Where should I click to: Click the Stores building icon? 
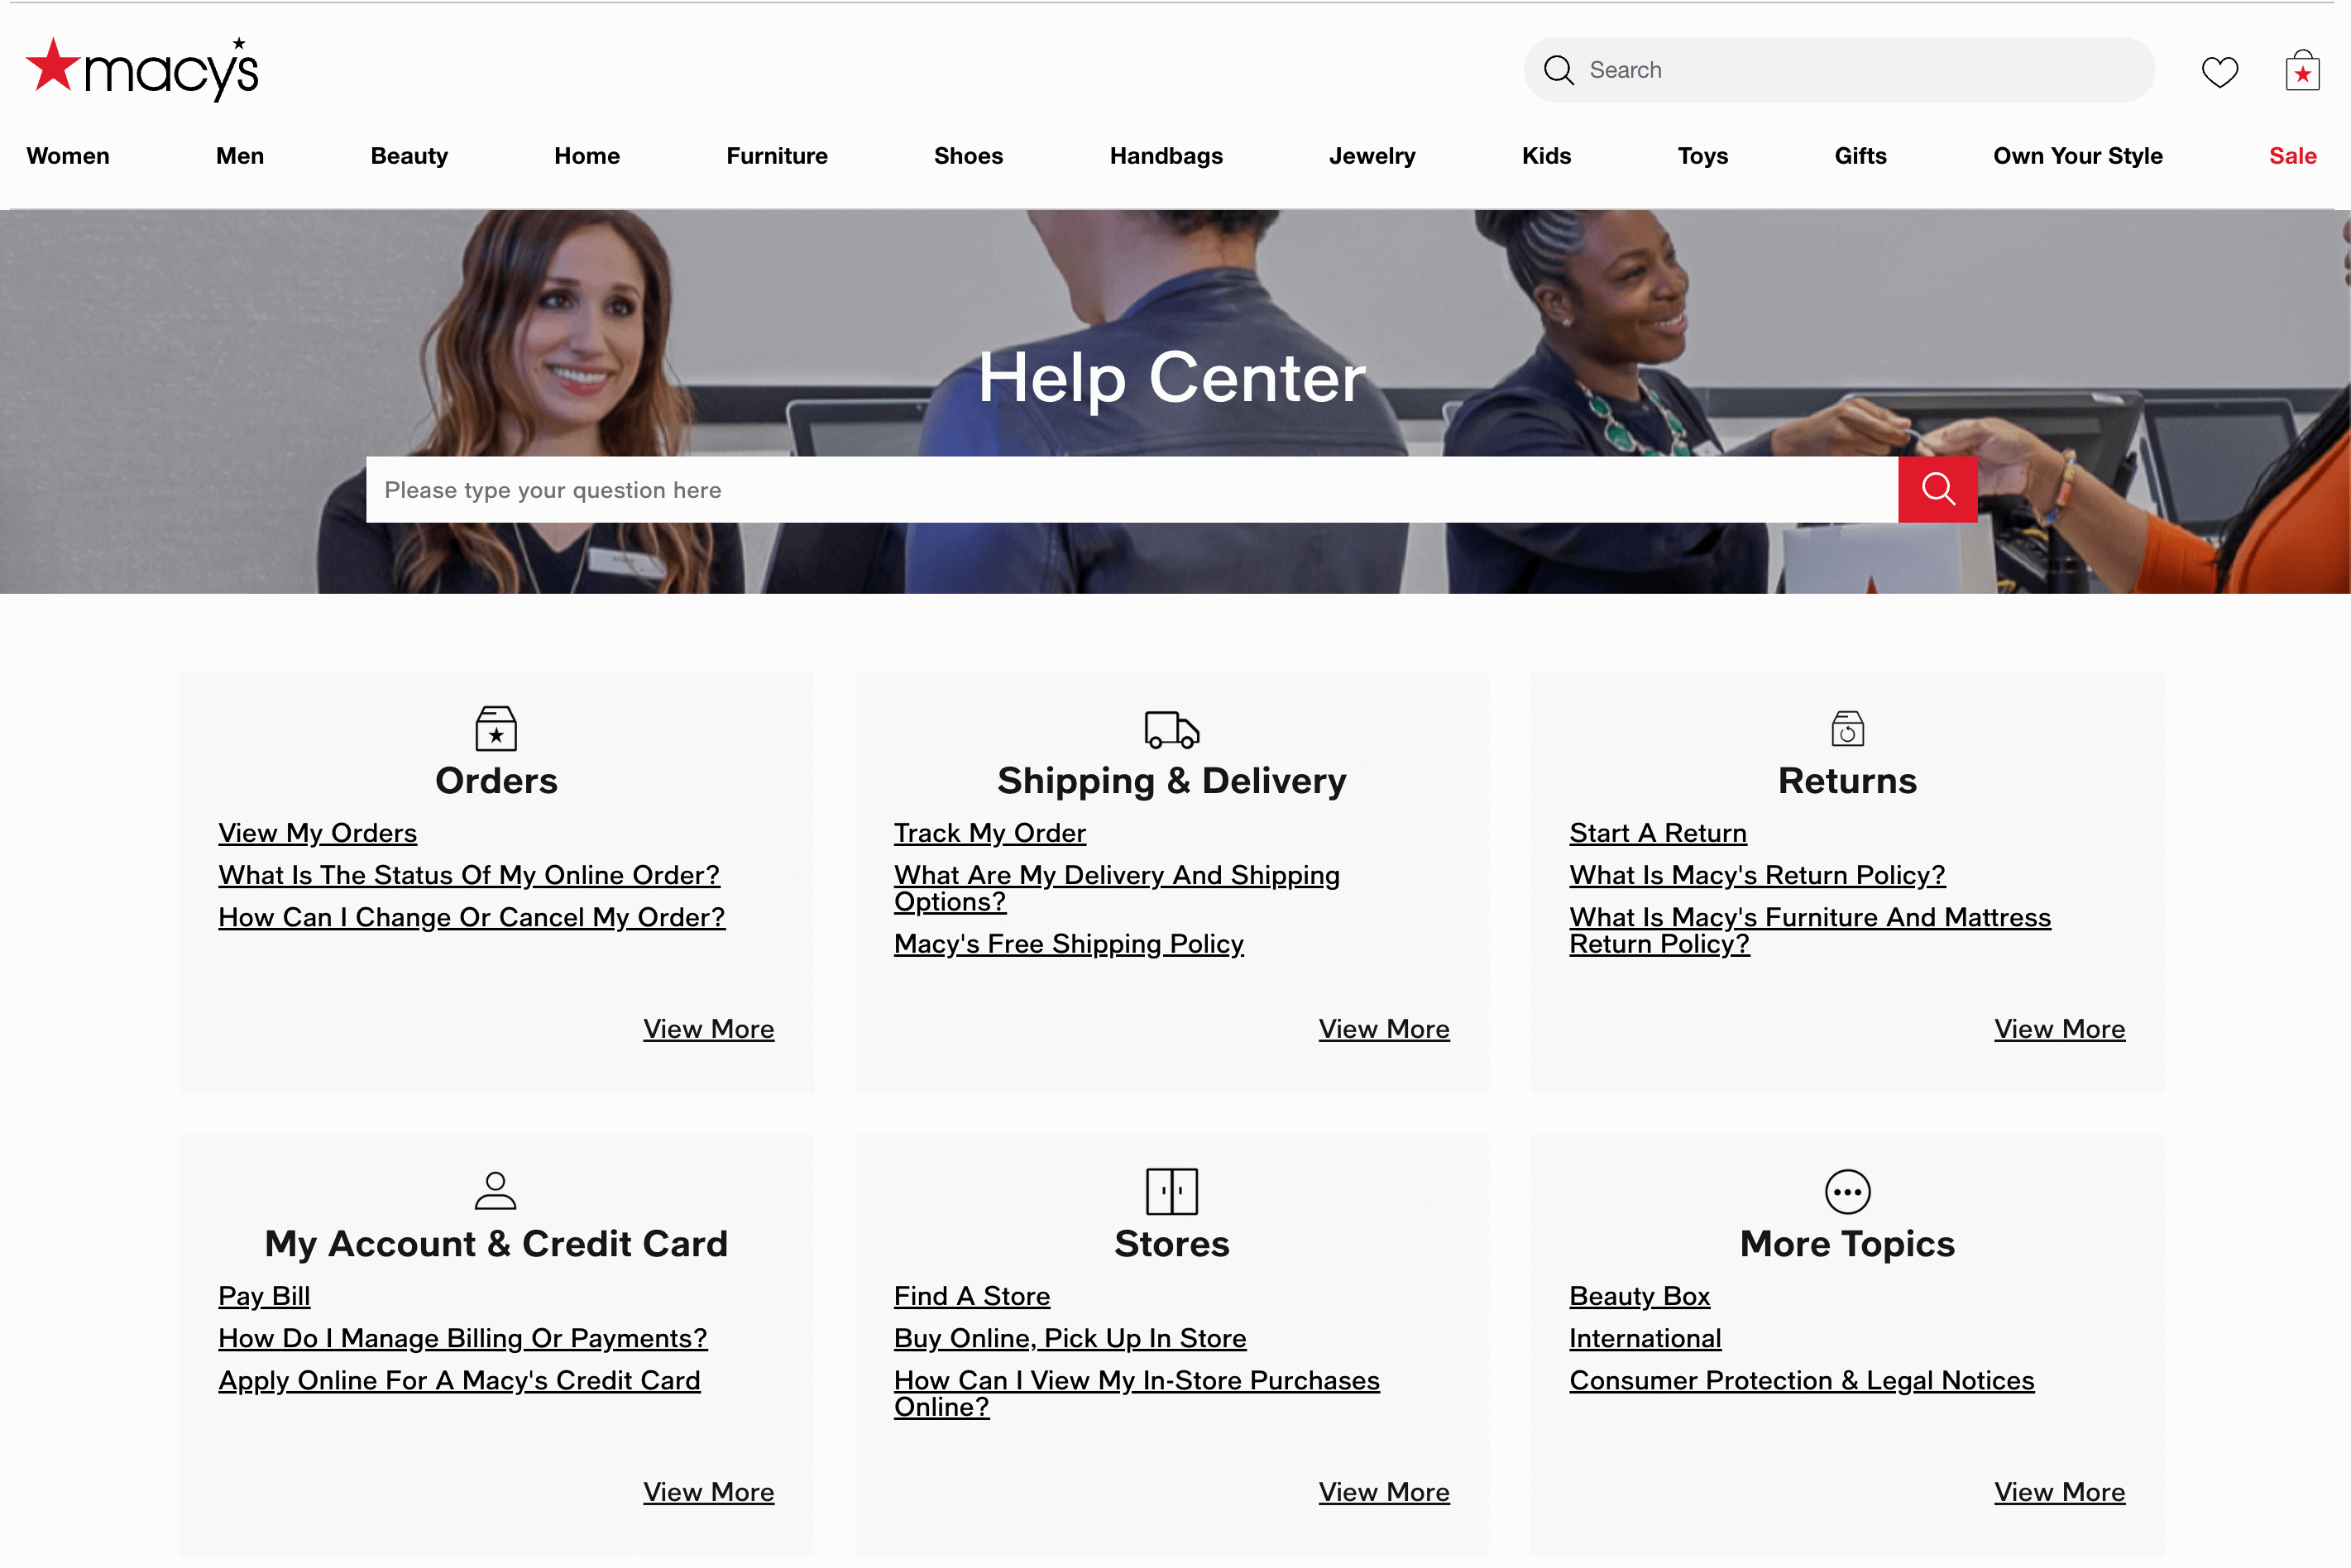(x=1173, y=1190)
